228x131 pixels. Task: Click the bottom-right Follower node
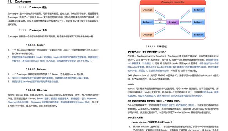(198, 35)
